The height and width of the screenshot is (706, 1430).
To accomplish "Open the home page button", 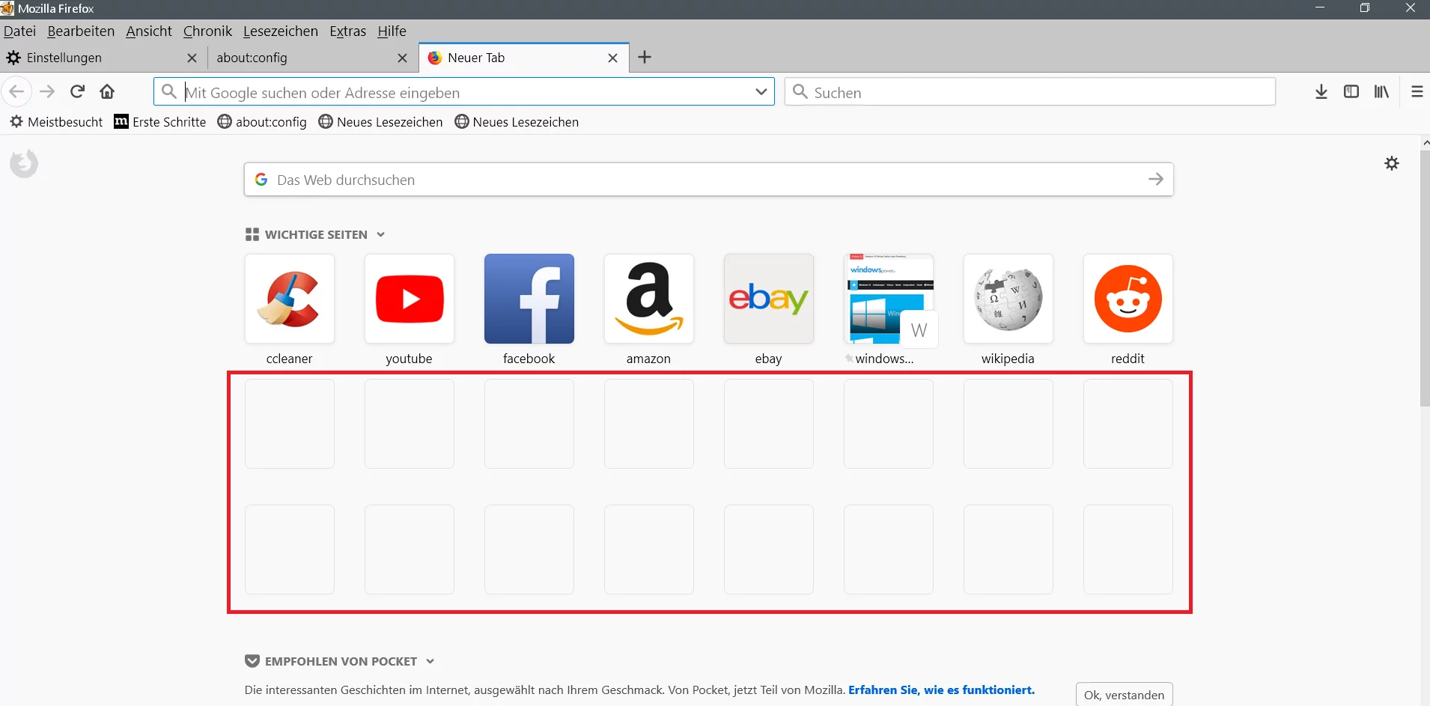I will pos(107,91).
